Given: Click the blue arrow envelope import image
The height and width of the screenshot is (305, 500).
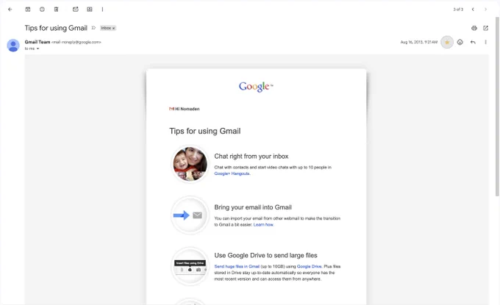Looking at the screenshot, I should [190, 215].
